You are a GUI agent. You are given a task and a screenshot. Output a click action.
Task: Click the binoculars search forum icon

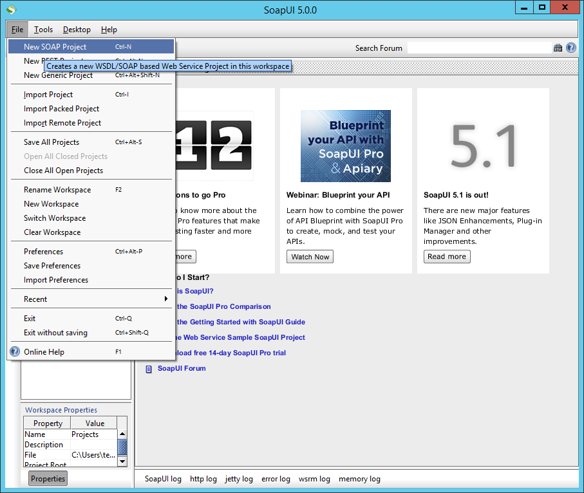click(558, 48)
